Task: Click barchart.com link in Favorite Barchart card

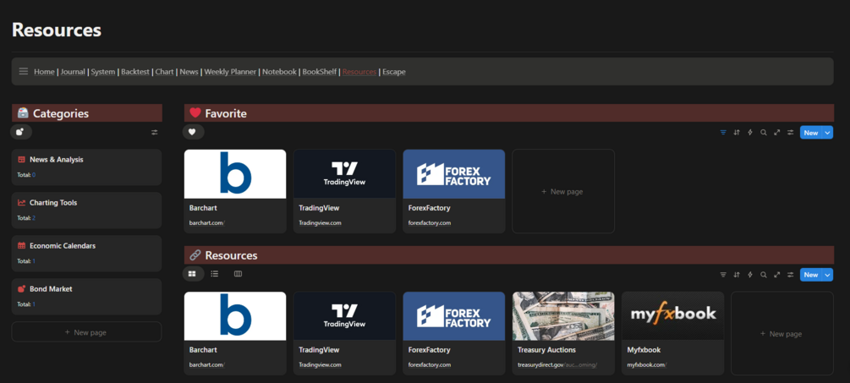Action: pyautogui.click(x=206, y=222)
